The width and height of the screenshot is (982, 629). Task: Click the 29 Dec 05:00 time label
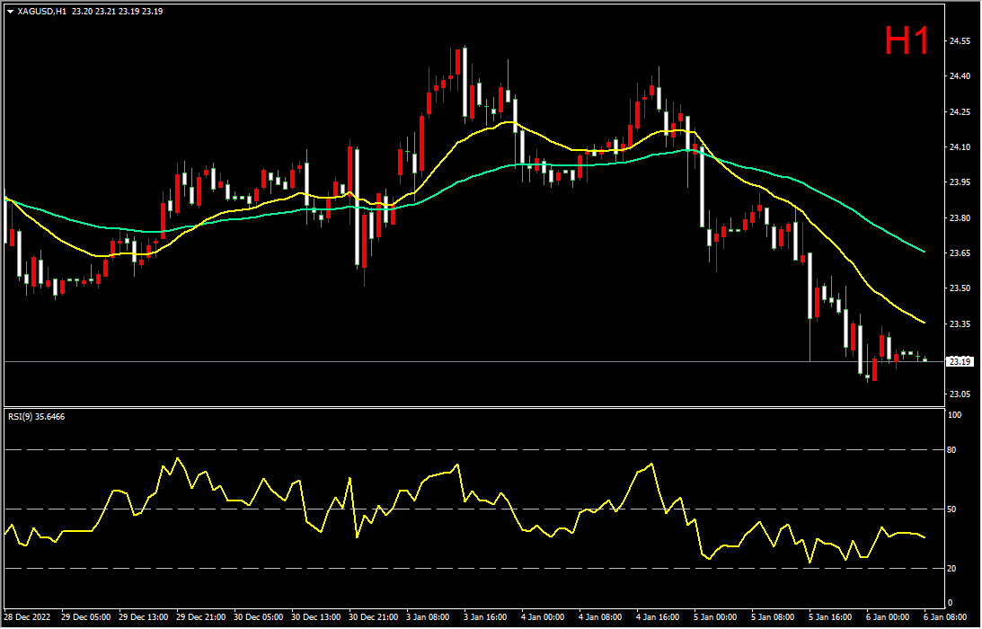(85, 617)
